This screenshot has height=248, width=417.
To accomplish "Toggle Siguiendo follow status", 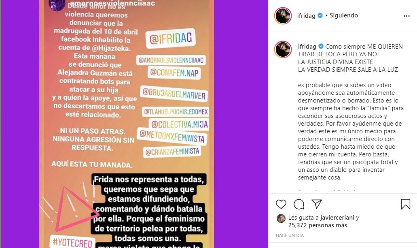I will pyautogui.click(x=344, y=15).
